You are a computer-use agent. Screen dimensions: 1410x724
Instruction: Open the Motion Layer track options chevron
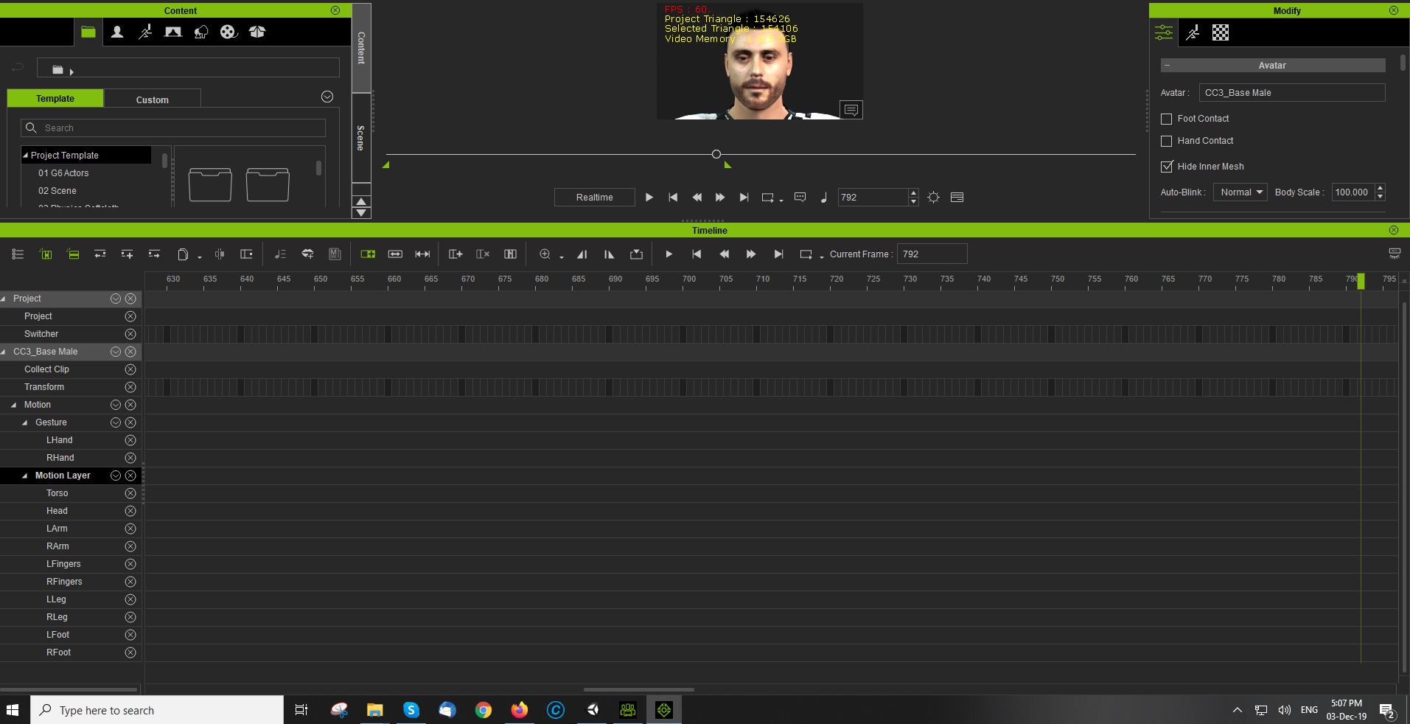tap(116, 476)
